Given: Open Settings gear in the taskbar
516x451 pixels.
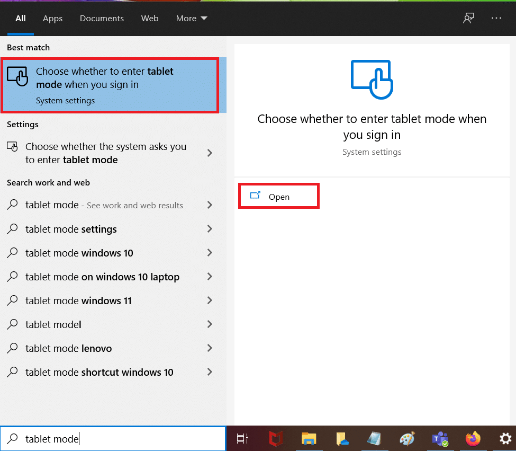Looking at the screenshot, I should 505,438.
